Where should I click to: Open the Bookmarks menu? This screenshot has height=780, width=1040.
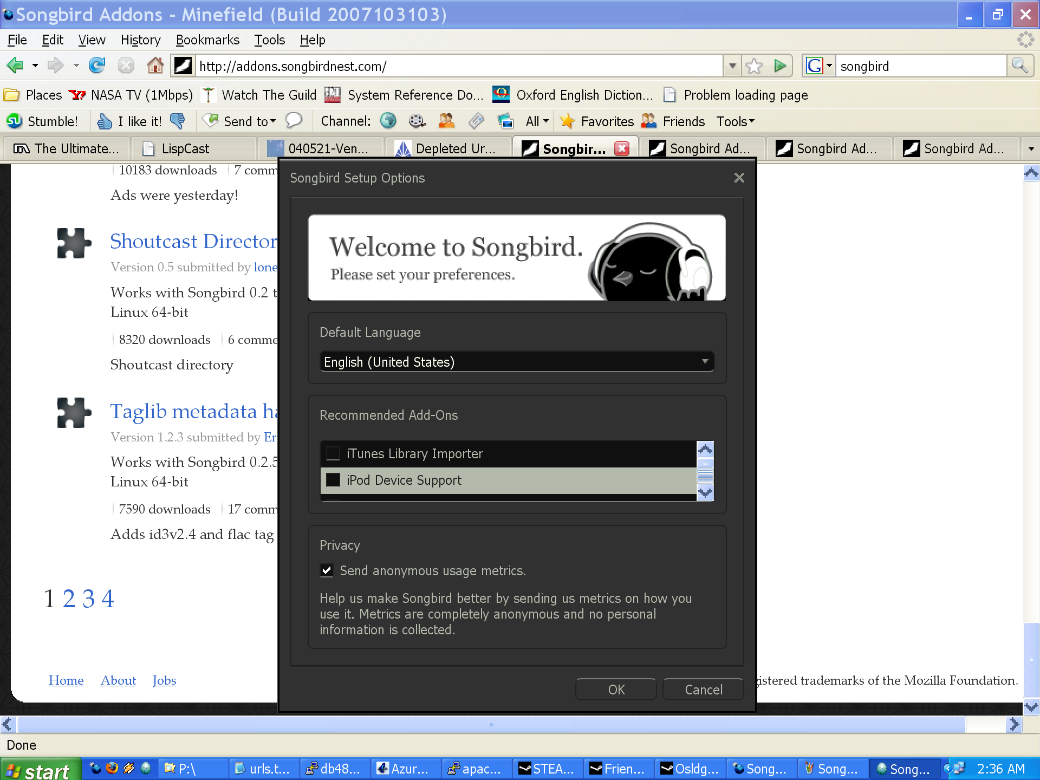pos(207,40)
